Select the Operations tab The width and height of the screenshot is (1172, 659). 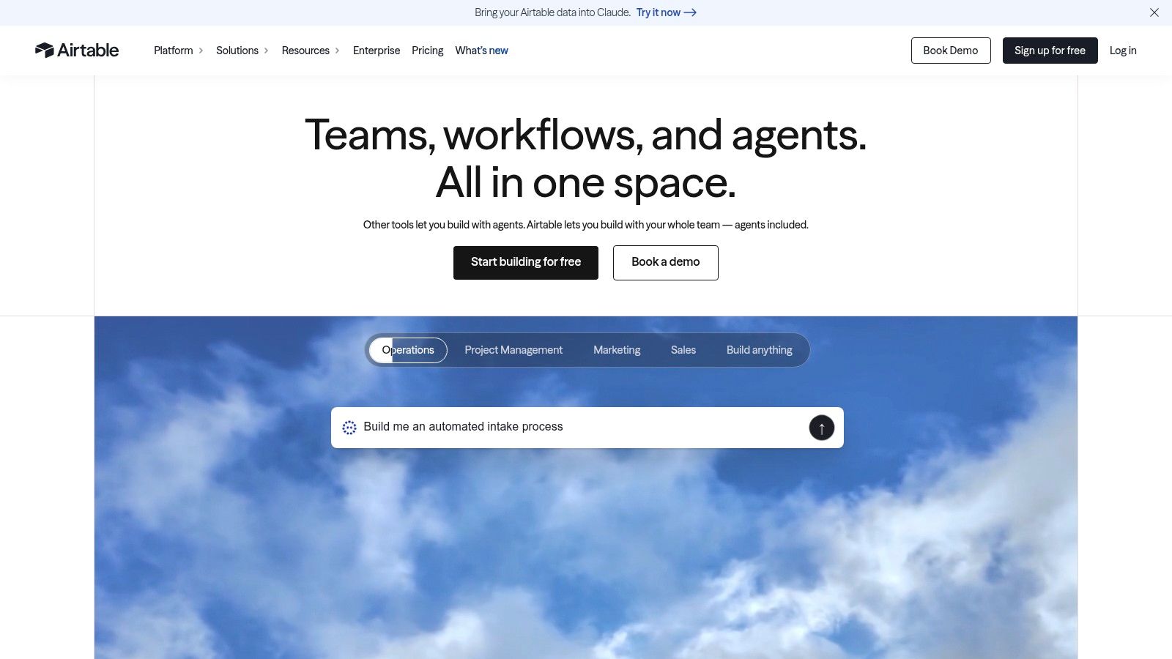pyautogui.click(x=408, y=350)
